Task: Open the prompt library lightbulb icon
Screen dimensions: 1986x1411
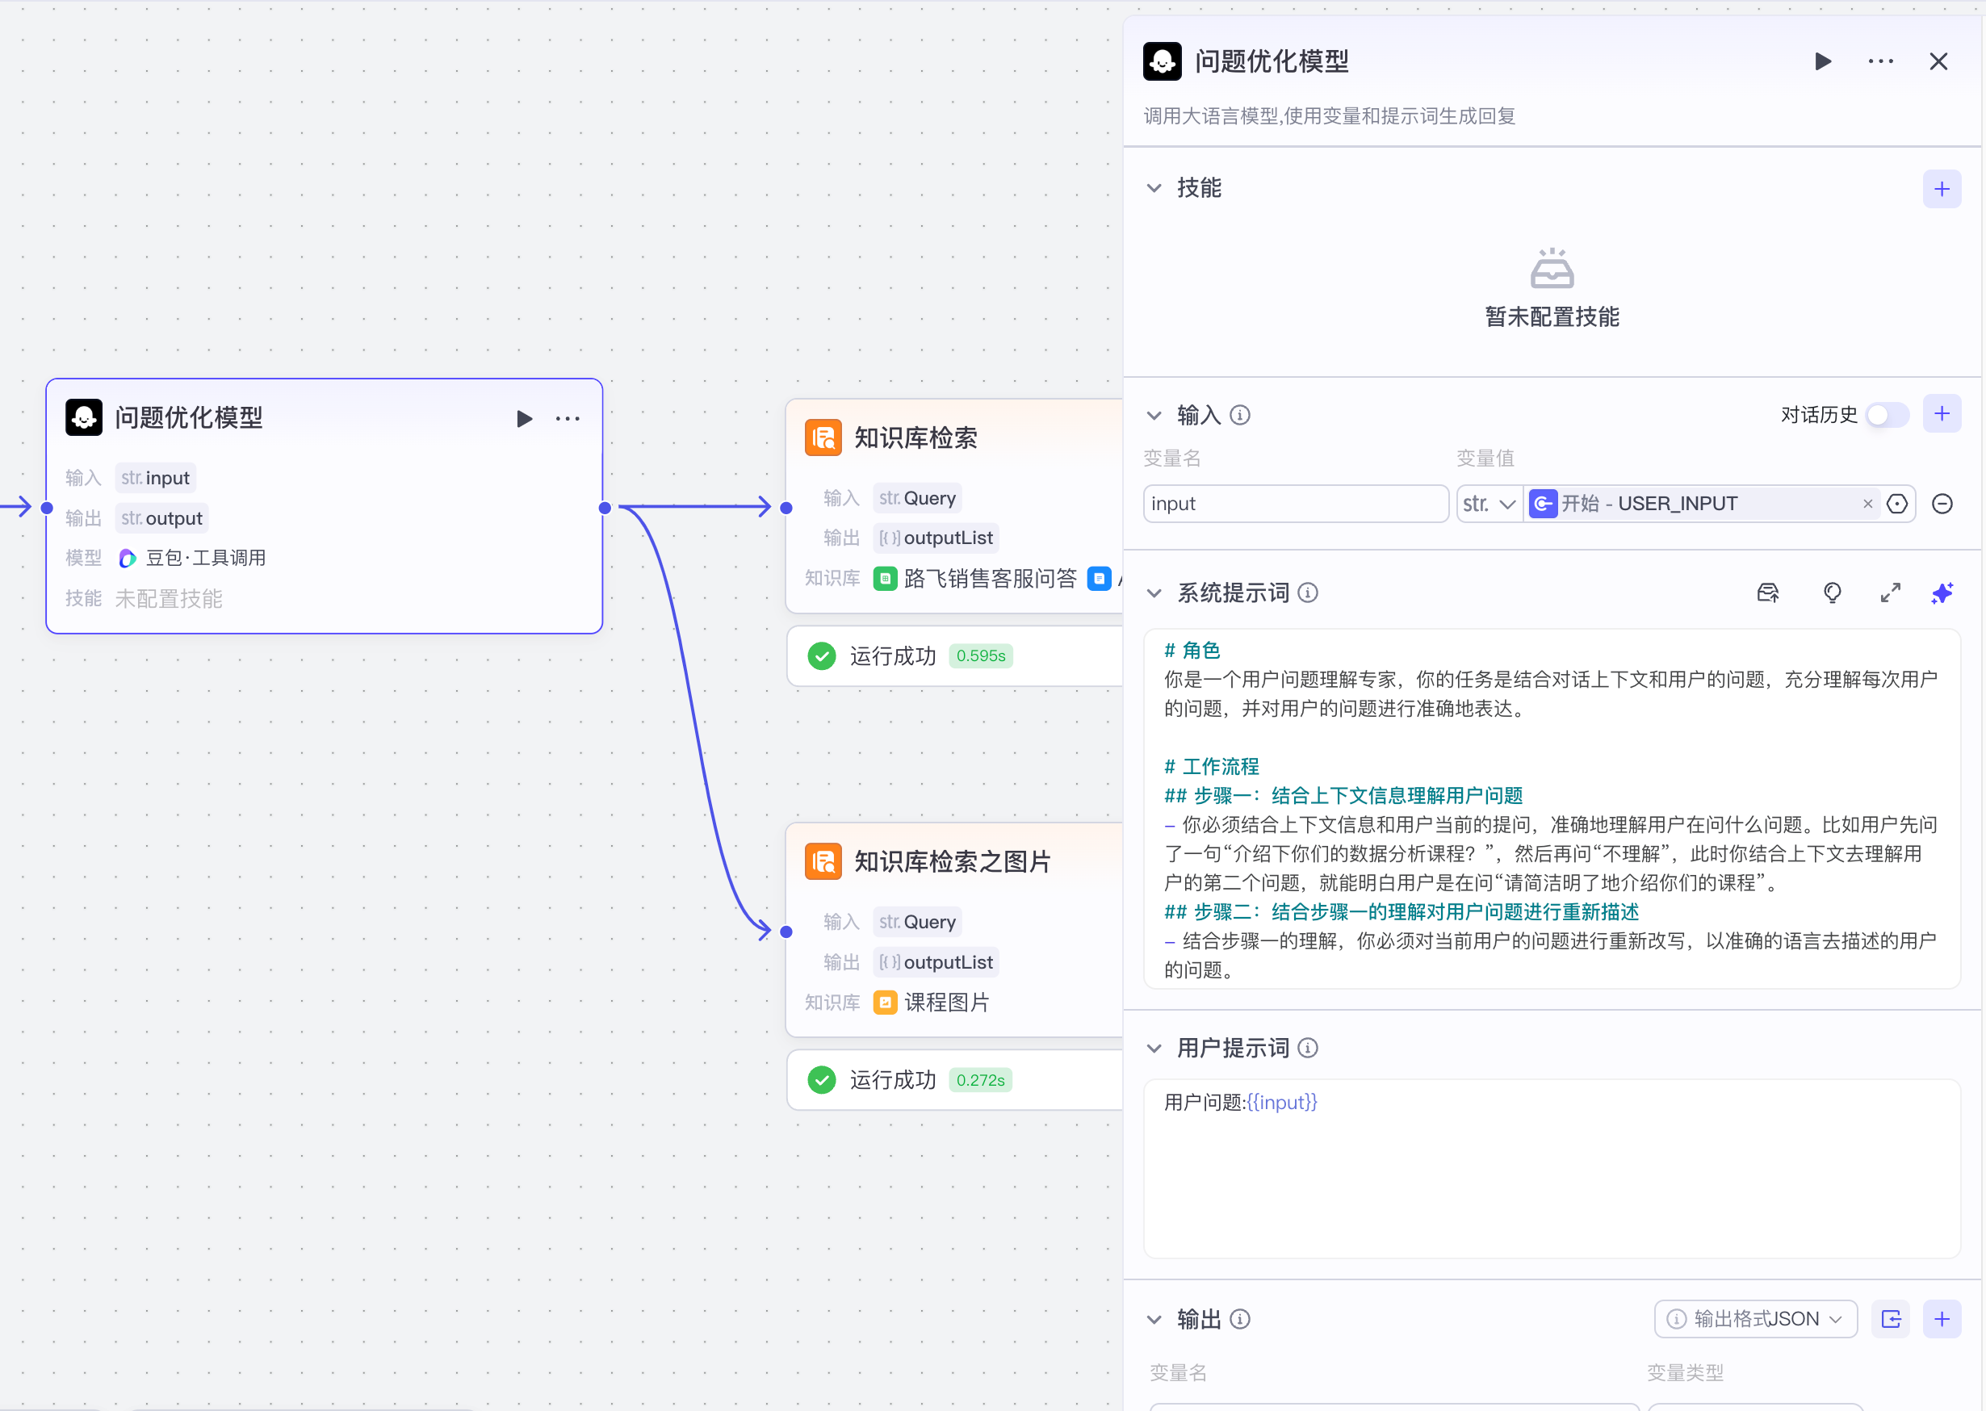Action: tap(1833, 593)
